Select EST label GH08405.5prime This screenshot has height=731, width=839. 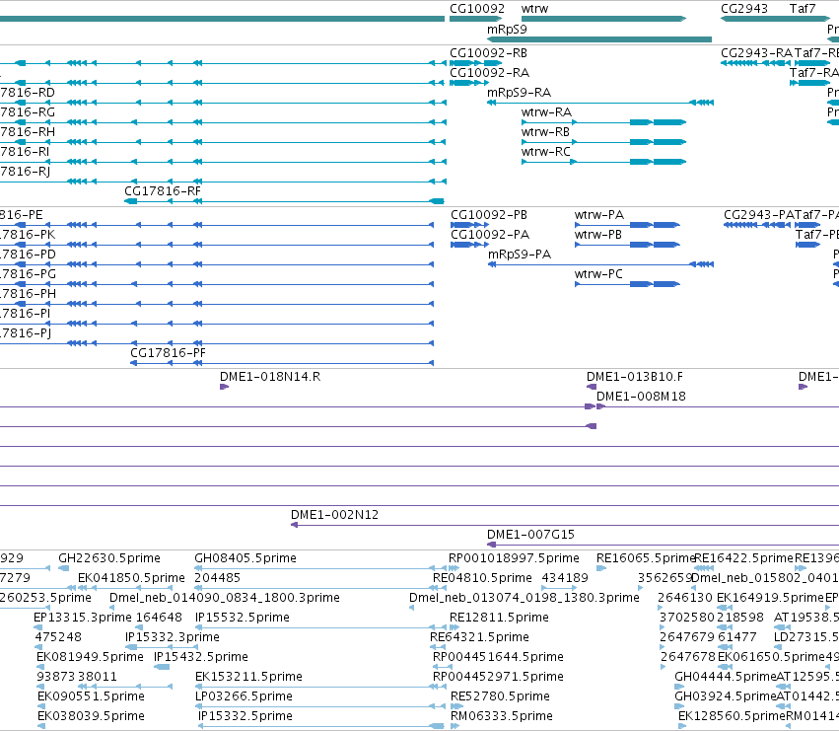(x=245, y=558)
